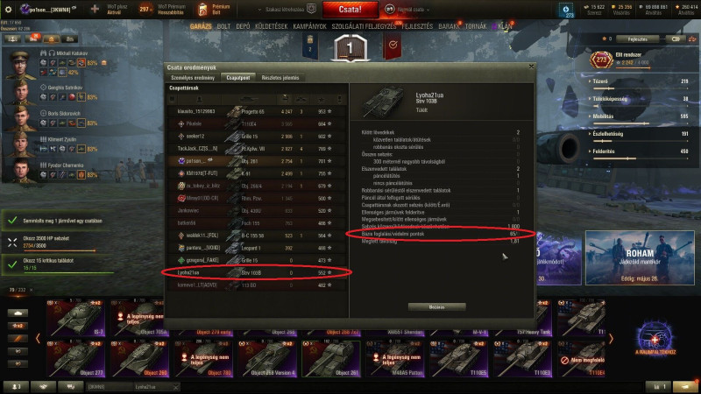The height and width of the screenshot is (394, 701).
Task: Open the red missions flag icon
Action: pyautogui.click(x=392, y=46)
